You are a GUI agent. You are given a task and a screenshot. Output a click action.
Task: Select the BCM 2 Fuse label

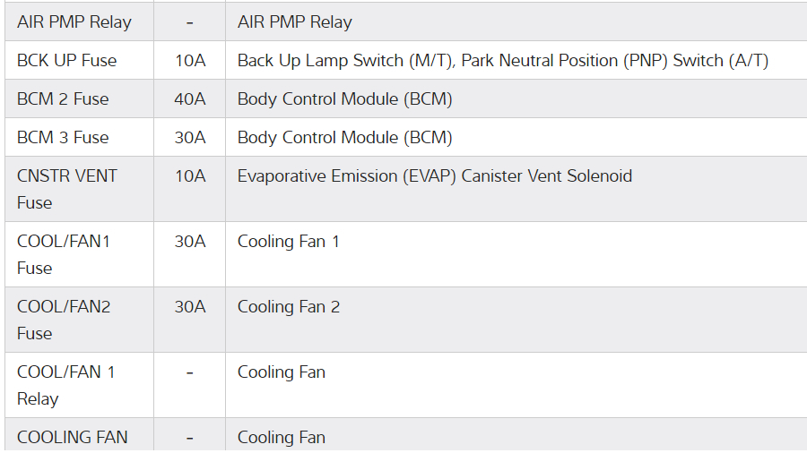[63, 99]
